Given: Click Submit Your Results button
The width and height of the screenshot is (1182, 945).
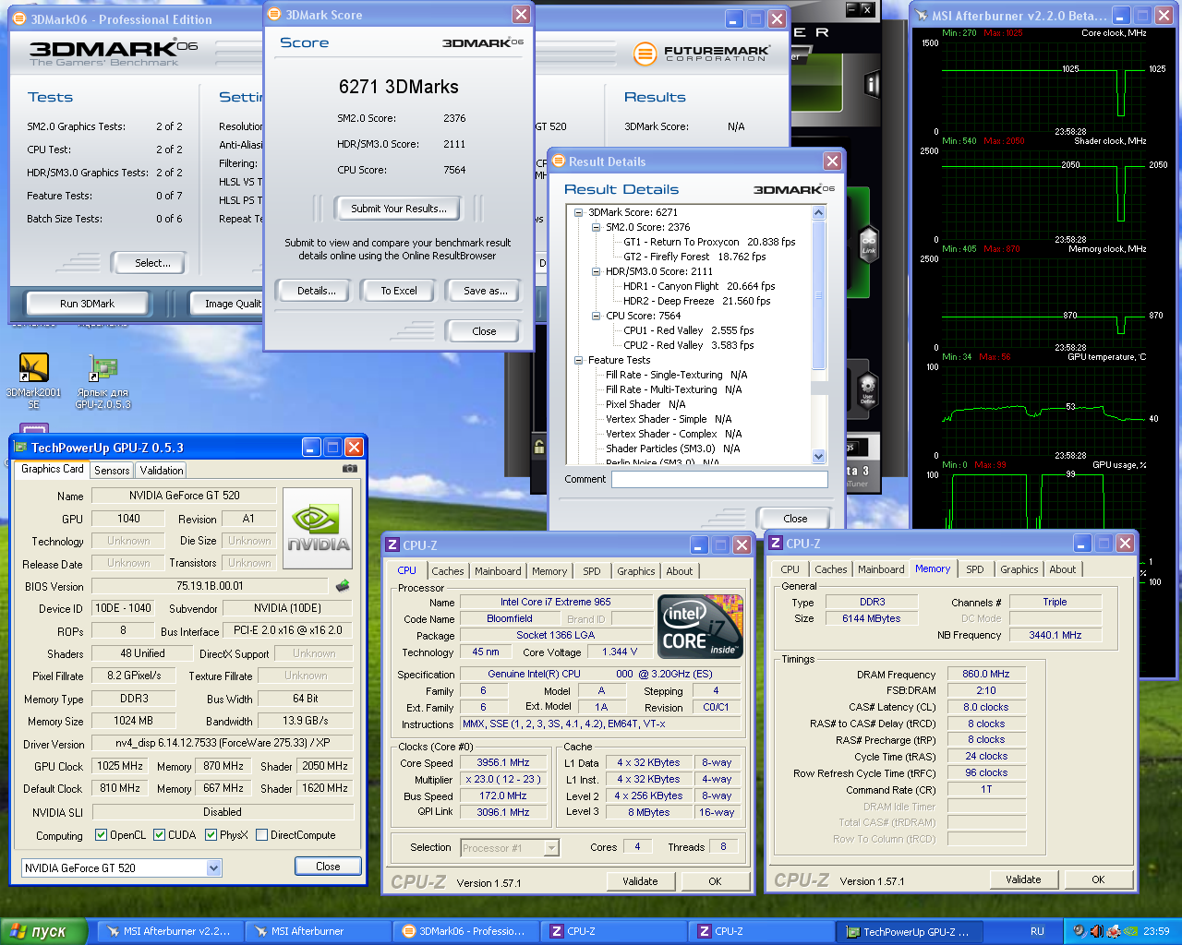Looking at the screenshot, I should [x=399, y=209].
